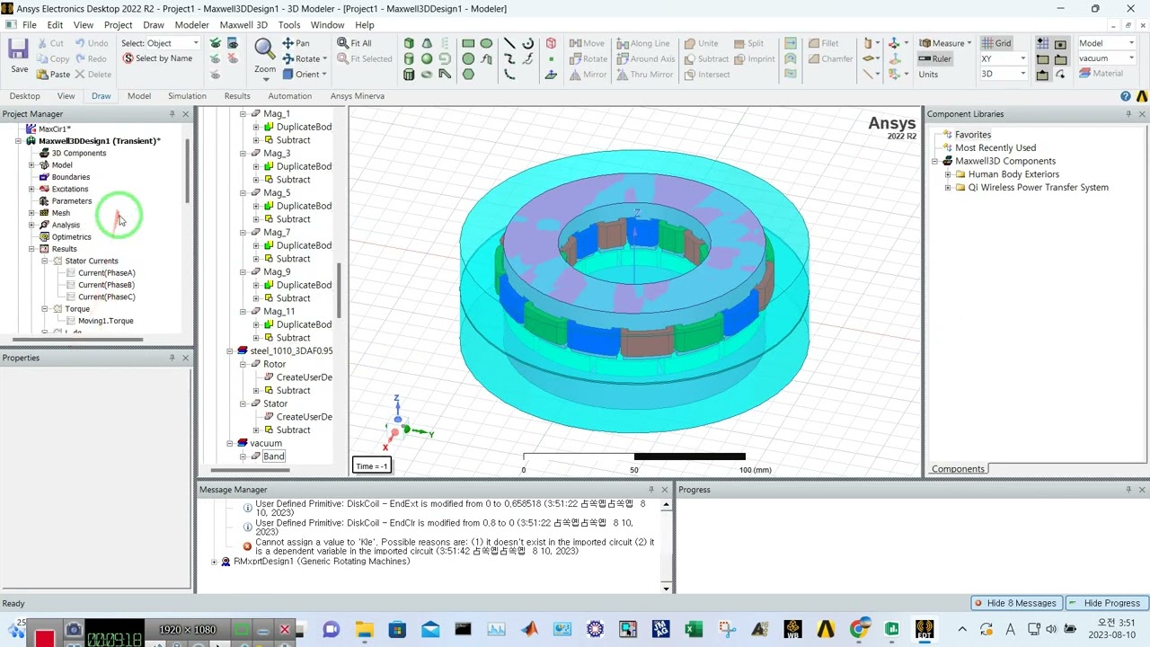The width and height of the screenshot is (1150, 647).
Task: Pin the Component Libraries panel
Action: click(x=1128, y=114)
